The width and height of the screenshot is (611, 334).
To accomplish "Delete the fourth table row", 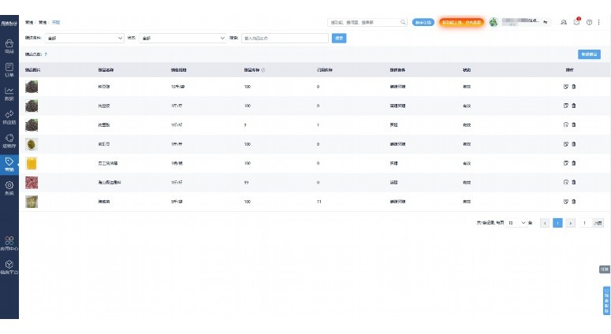I will pos(574,144).
